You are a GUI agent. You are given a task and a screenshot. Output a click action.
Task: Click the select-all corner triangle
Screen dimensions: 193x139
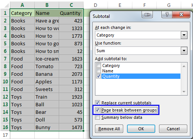coord(6,5)
